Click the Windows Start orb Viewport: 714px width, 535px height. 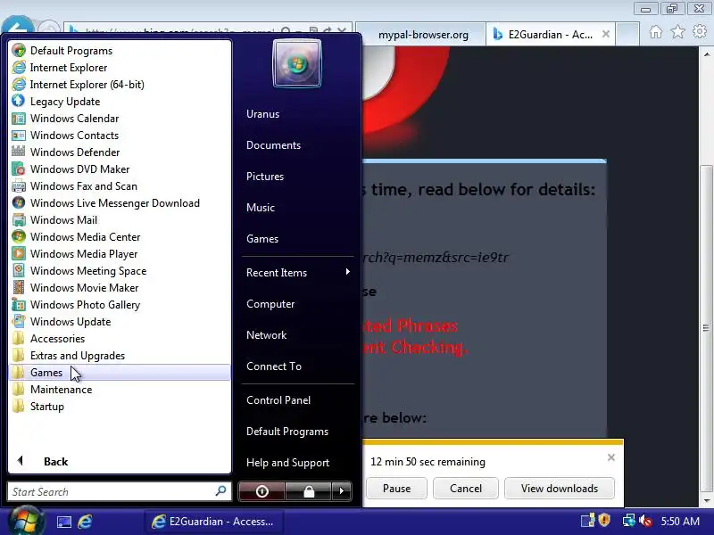coord(27,521)
